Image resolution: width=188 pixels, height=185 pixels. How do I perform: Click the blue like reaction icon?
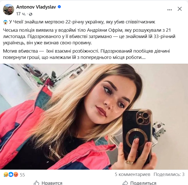[11, 174]
